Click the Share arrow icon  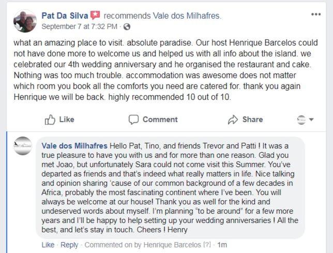pos(233,120)
